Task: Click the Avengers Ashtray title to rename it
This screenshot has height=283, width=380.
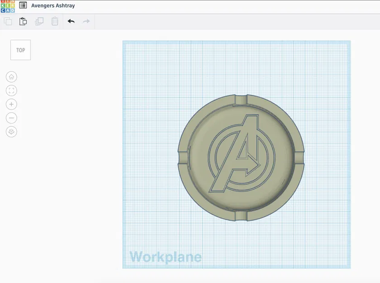Action: (x=54, y=6)
